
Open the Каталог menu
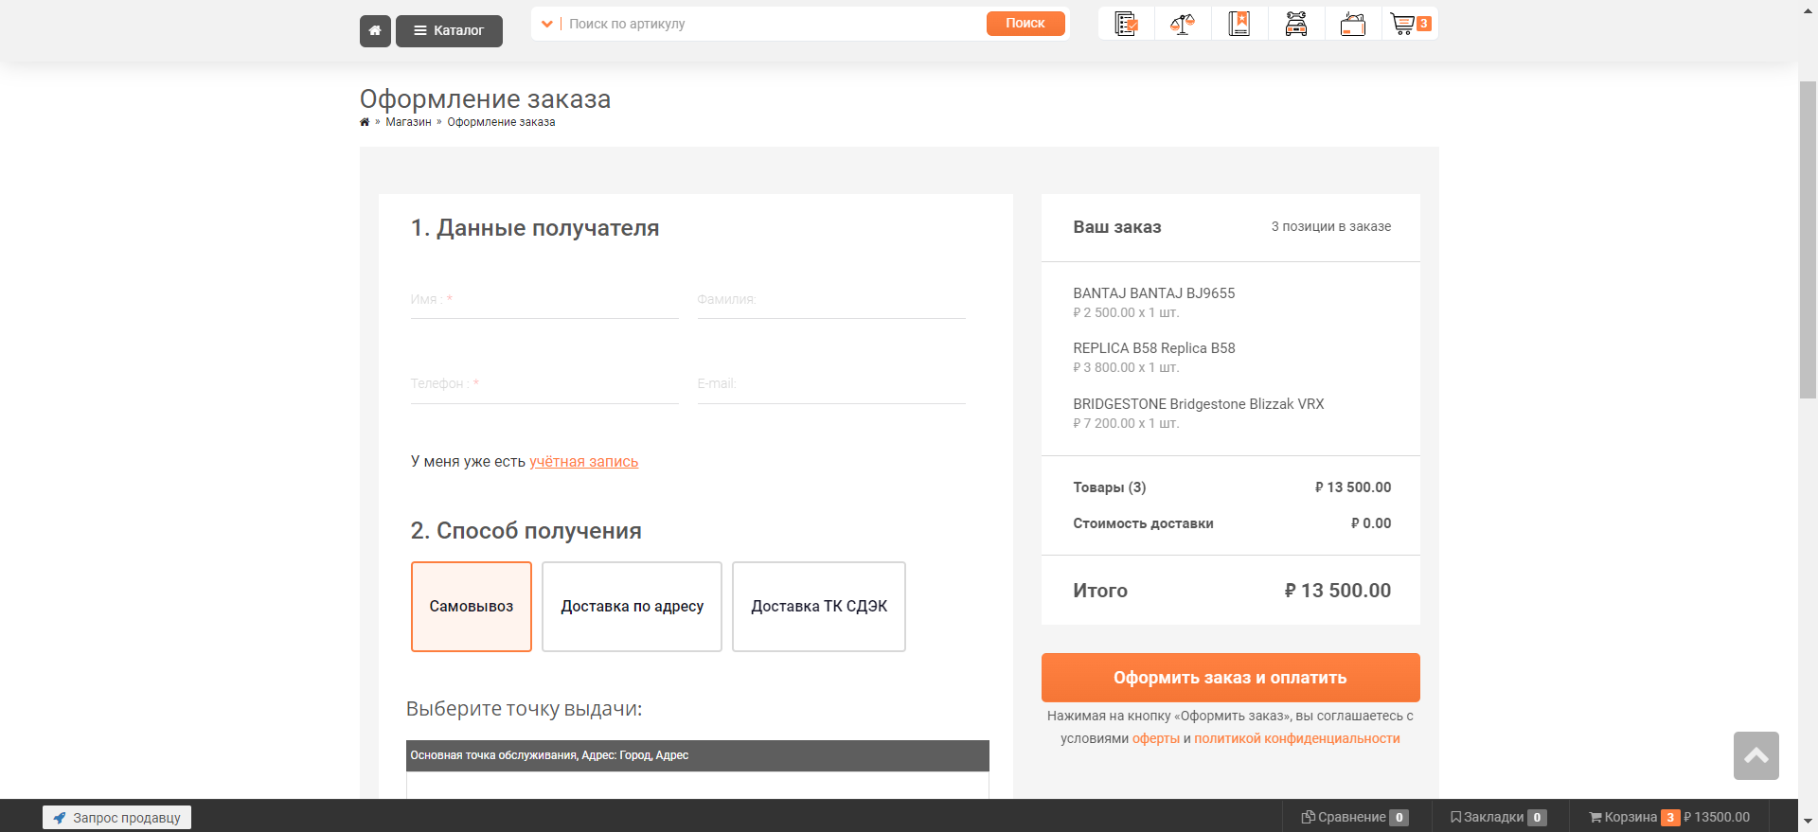pos(449,30)
